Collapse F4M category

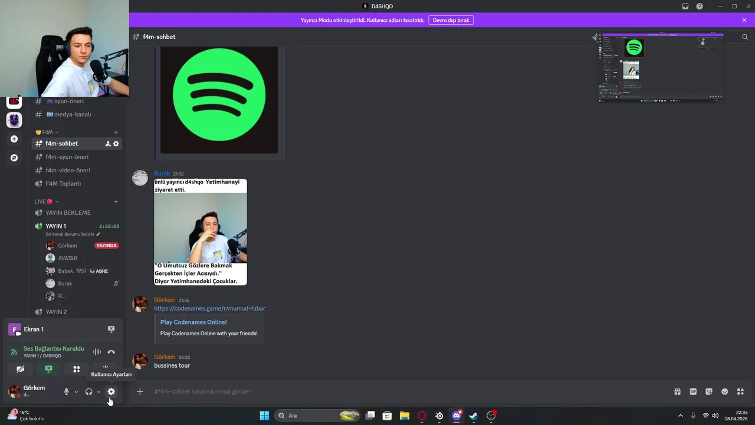click(47, 132)
